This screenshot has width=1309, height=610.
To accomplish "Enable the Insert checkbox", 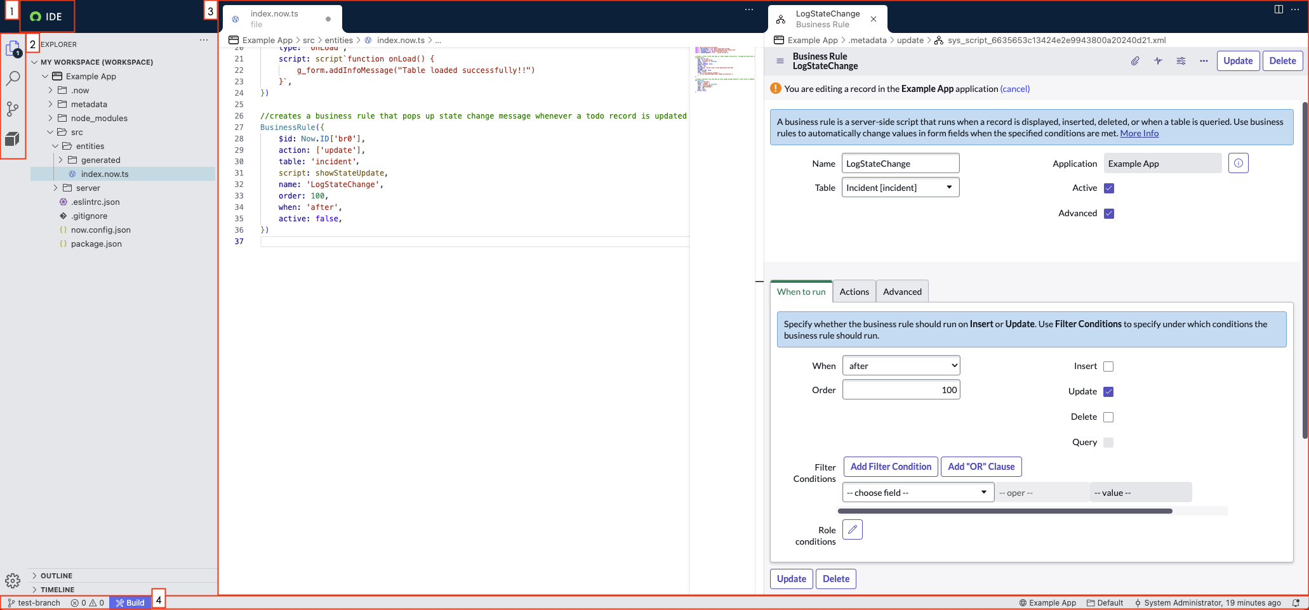I will [x=1108, y=367].
